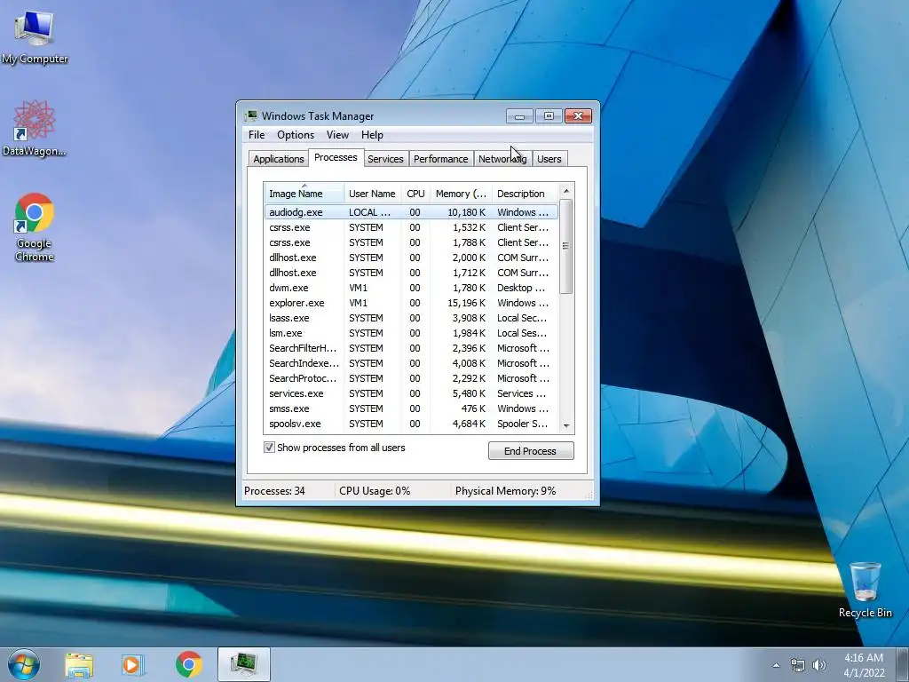Click the End Process button
This screenshot has width=909, height=682.
531,450
